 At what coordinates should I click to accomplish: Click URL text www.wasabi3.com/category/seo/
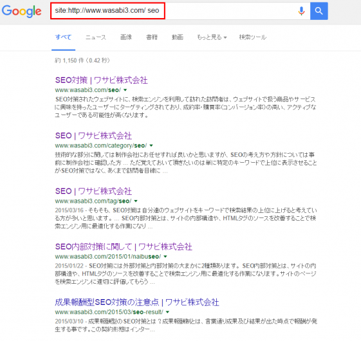(101, 145)
